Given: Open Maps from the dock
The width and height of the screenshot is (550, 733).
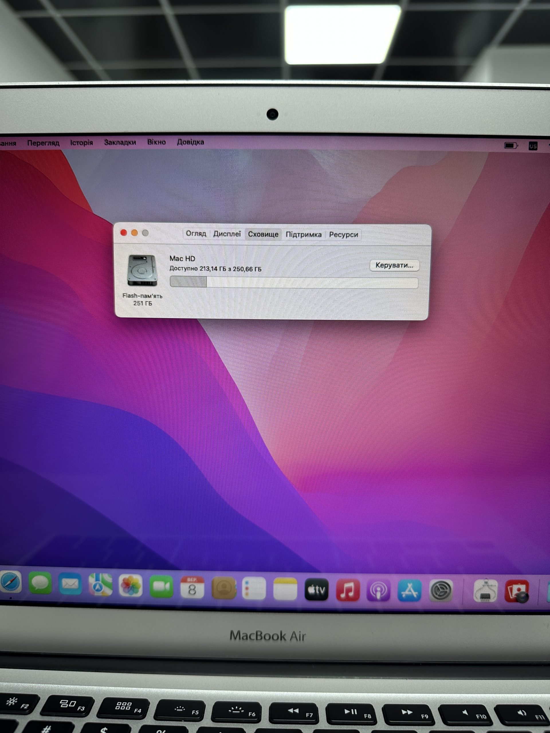Looking at the screenshot, I should (x=101, y=585).
